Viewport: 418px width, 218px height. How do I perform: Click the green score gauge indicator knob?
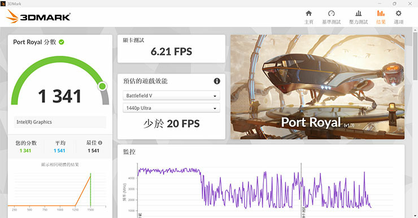[102, 86]
